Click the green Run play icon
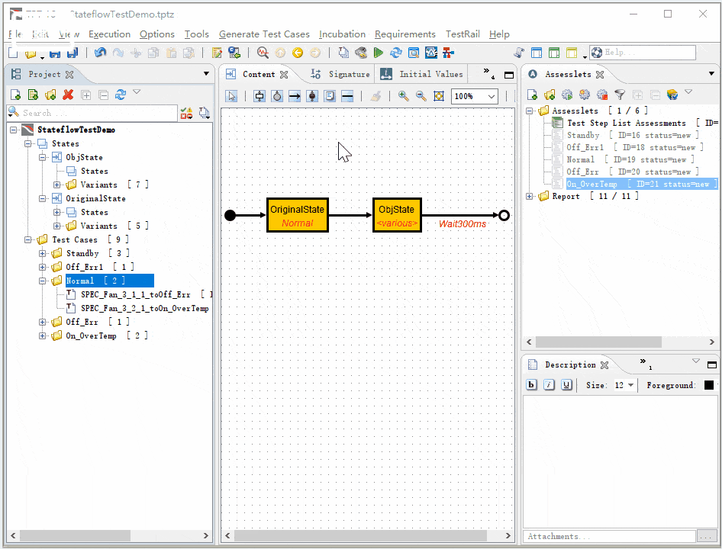722x549 pixels. click(379, 53)
